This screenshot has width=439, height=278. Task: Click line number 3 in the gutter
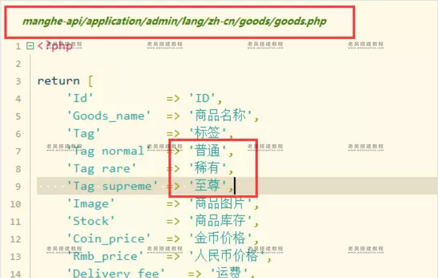pyautogui.click(x=18, y=81)
